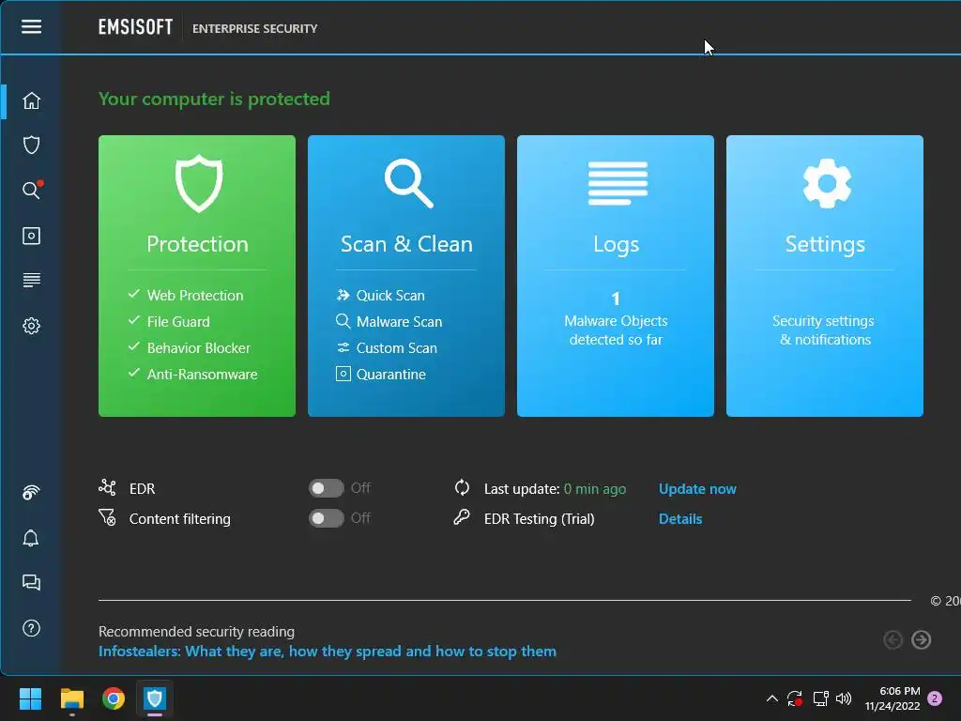The image size is (961, 721).
Task: Open Google Chrome from taskbar
Action: pyautogui.click(x=114, y=698)
